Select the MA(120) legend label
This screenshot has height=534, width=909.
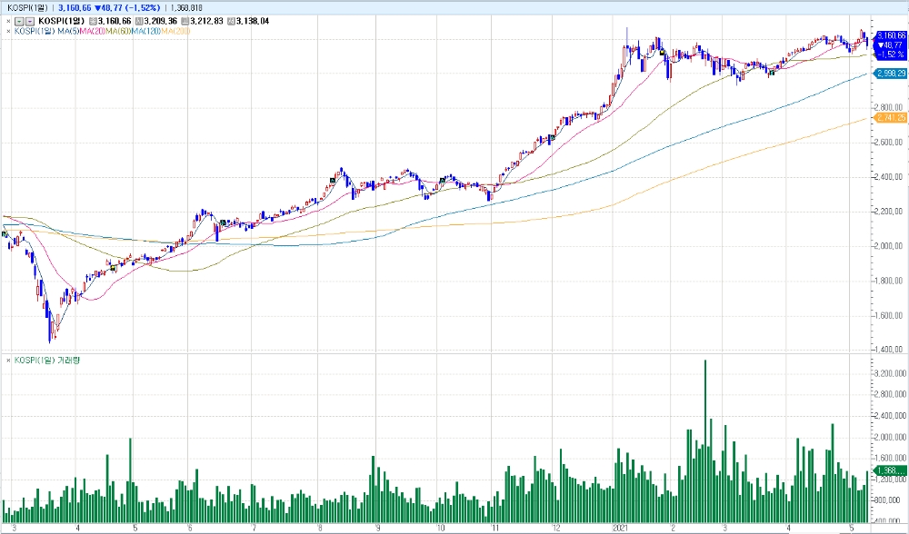point(145,31)
